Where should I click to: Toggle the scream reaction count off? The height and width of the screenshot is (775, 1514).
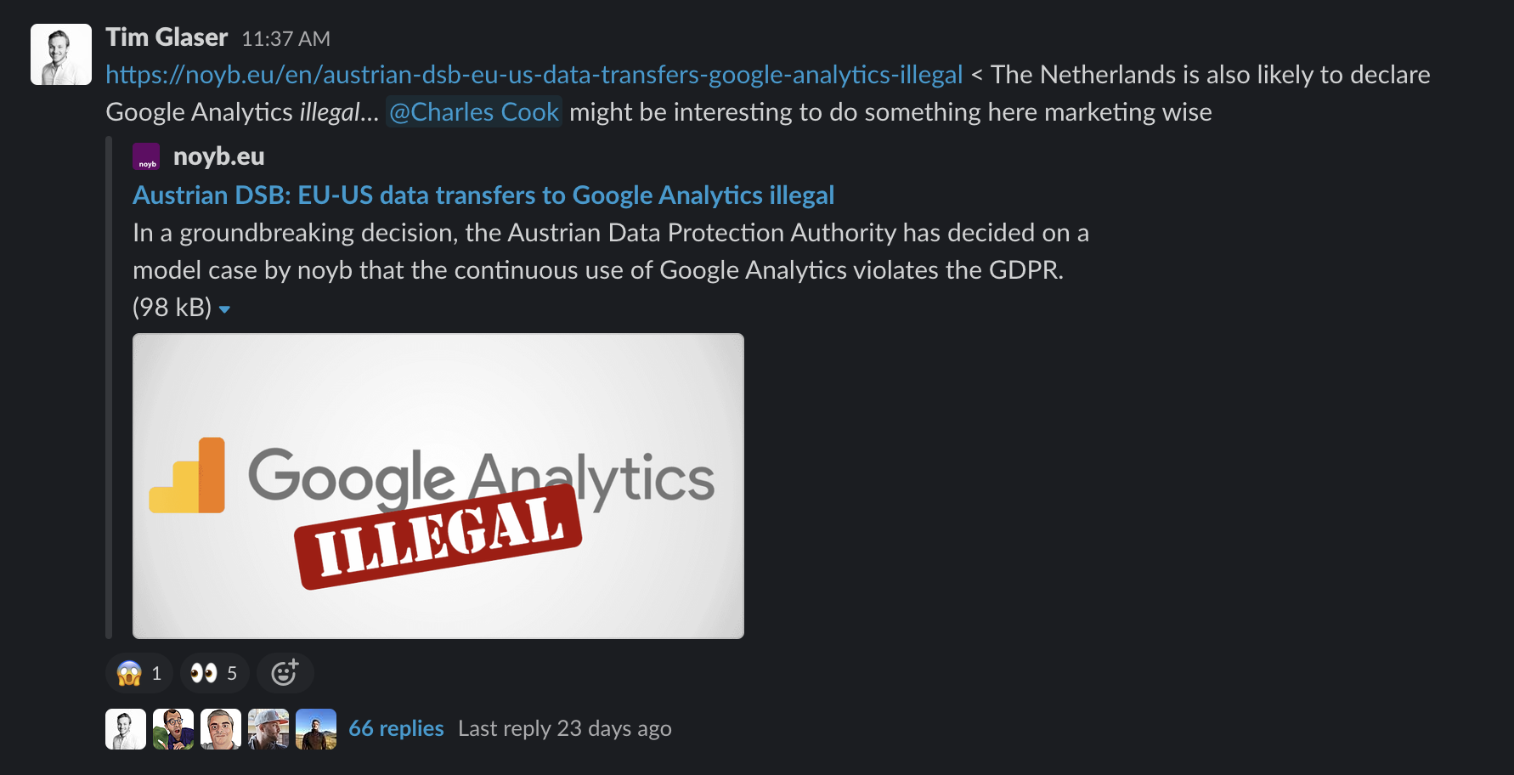pos(138,672)
